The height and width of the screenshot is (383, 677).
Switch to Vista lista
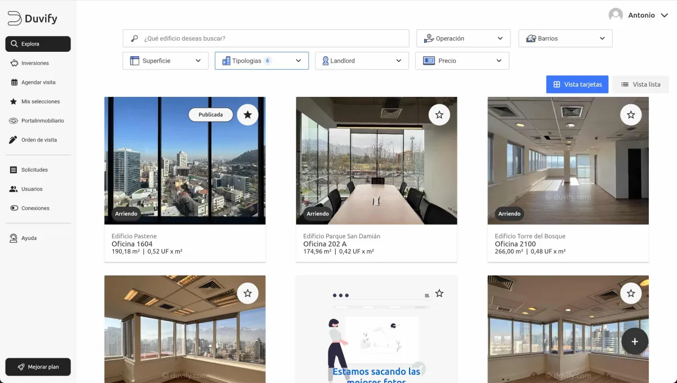coord(640,84)
